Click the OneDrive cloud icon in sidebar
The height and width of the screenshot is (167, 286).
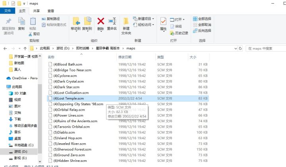(x=8, y=78)
